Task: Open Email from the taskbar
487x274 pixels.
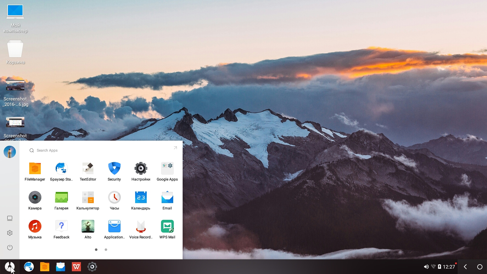Action: pos(61,267)
